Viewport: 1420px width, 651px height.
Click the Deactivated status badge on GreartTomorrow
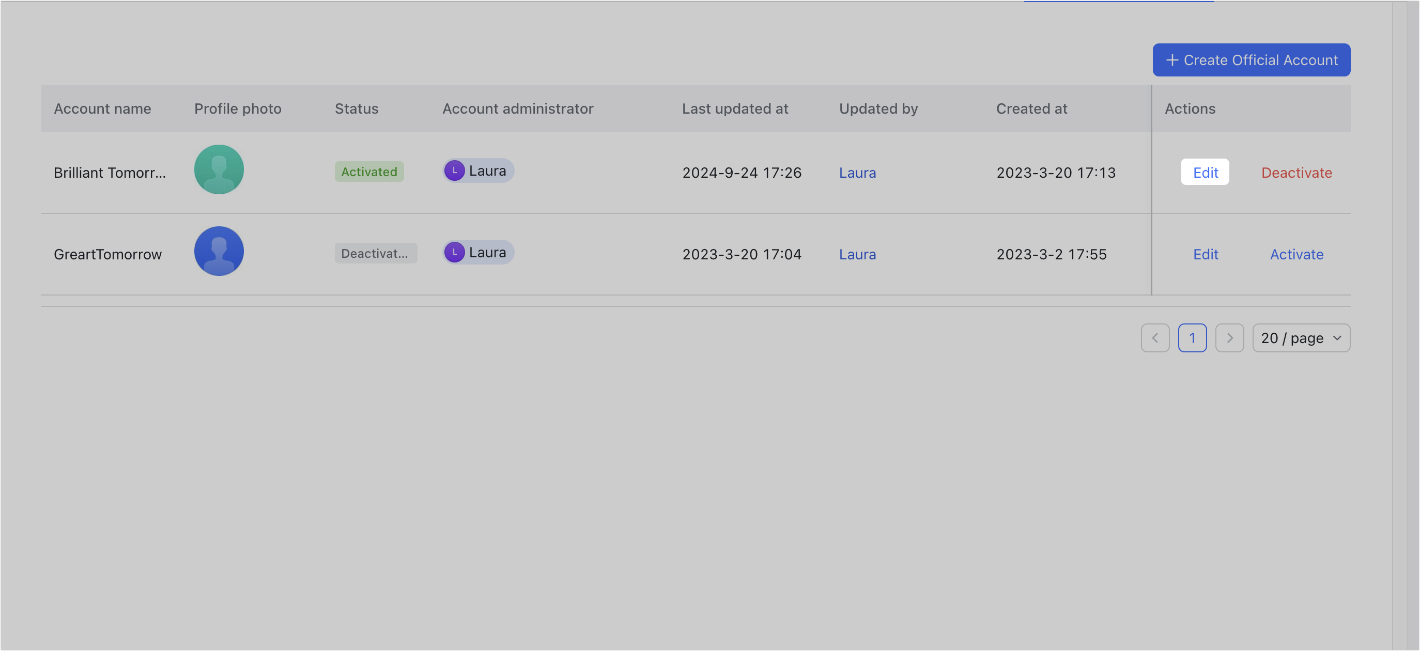(x=375, y=253)
